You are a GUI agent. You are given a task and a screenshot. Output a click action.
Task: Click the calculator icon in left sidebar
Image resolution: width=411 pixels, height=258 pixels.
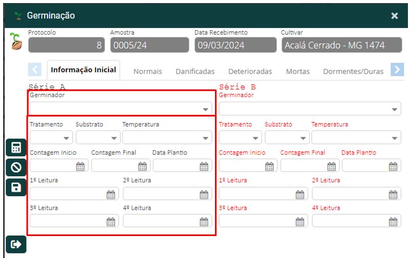(16, 148)
